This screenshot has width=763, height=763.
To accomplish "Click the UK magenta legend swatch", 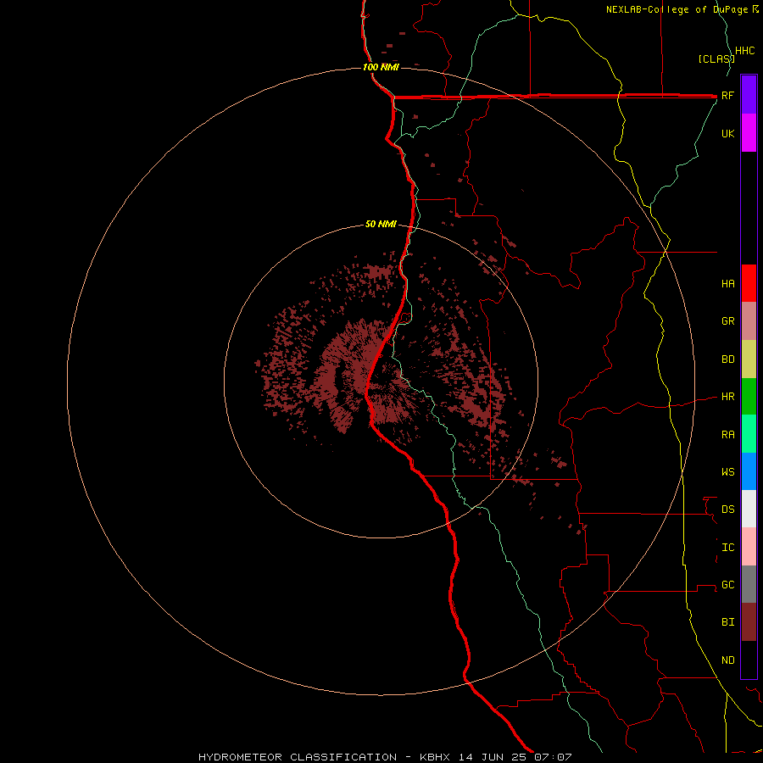I will (x=749, y=133).
